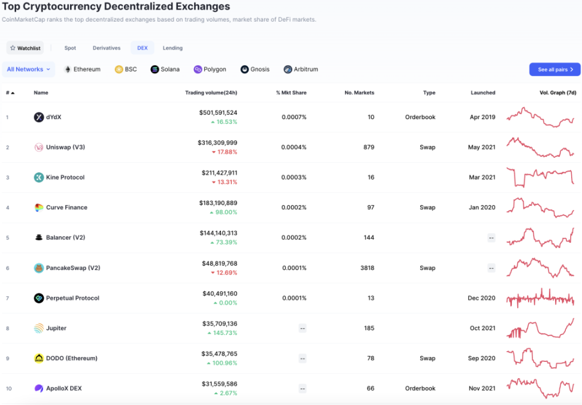Screen dimensions: 582x405
Task: Click the dYdX exchange logo icon
Action: (x=38, y=117)
